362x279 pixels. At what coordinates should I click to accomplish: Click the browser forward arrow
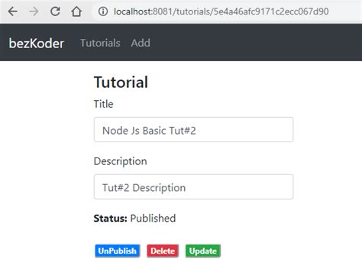pyautogui.click(x=34, y=11)
